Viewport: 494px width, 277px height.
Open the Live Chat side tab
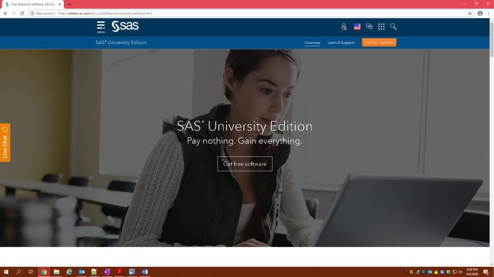(5, 143)
